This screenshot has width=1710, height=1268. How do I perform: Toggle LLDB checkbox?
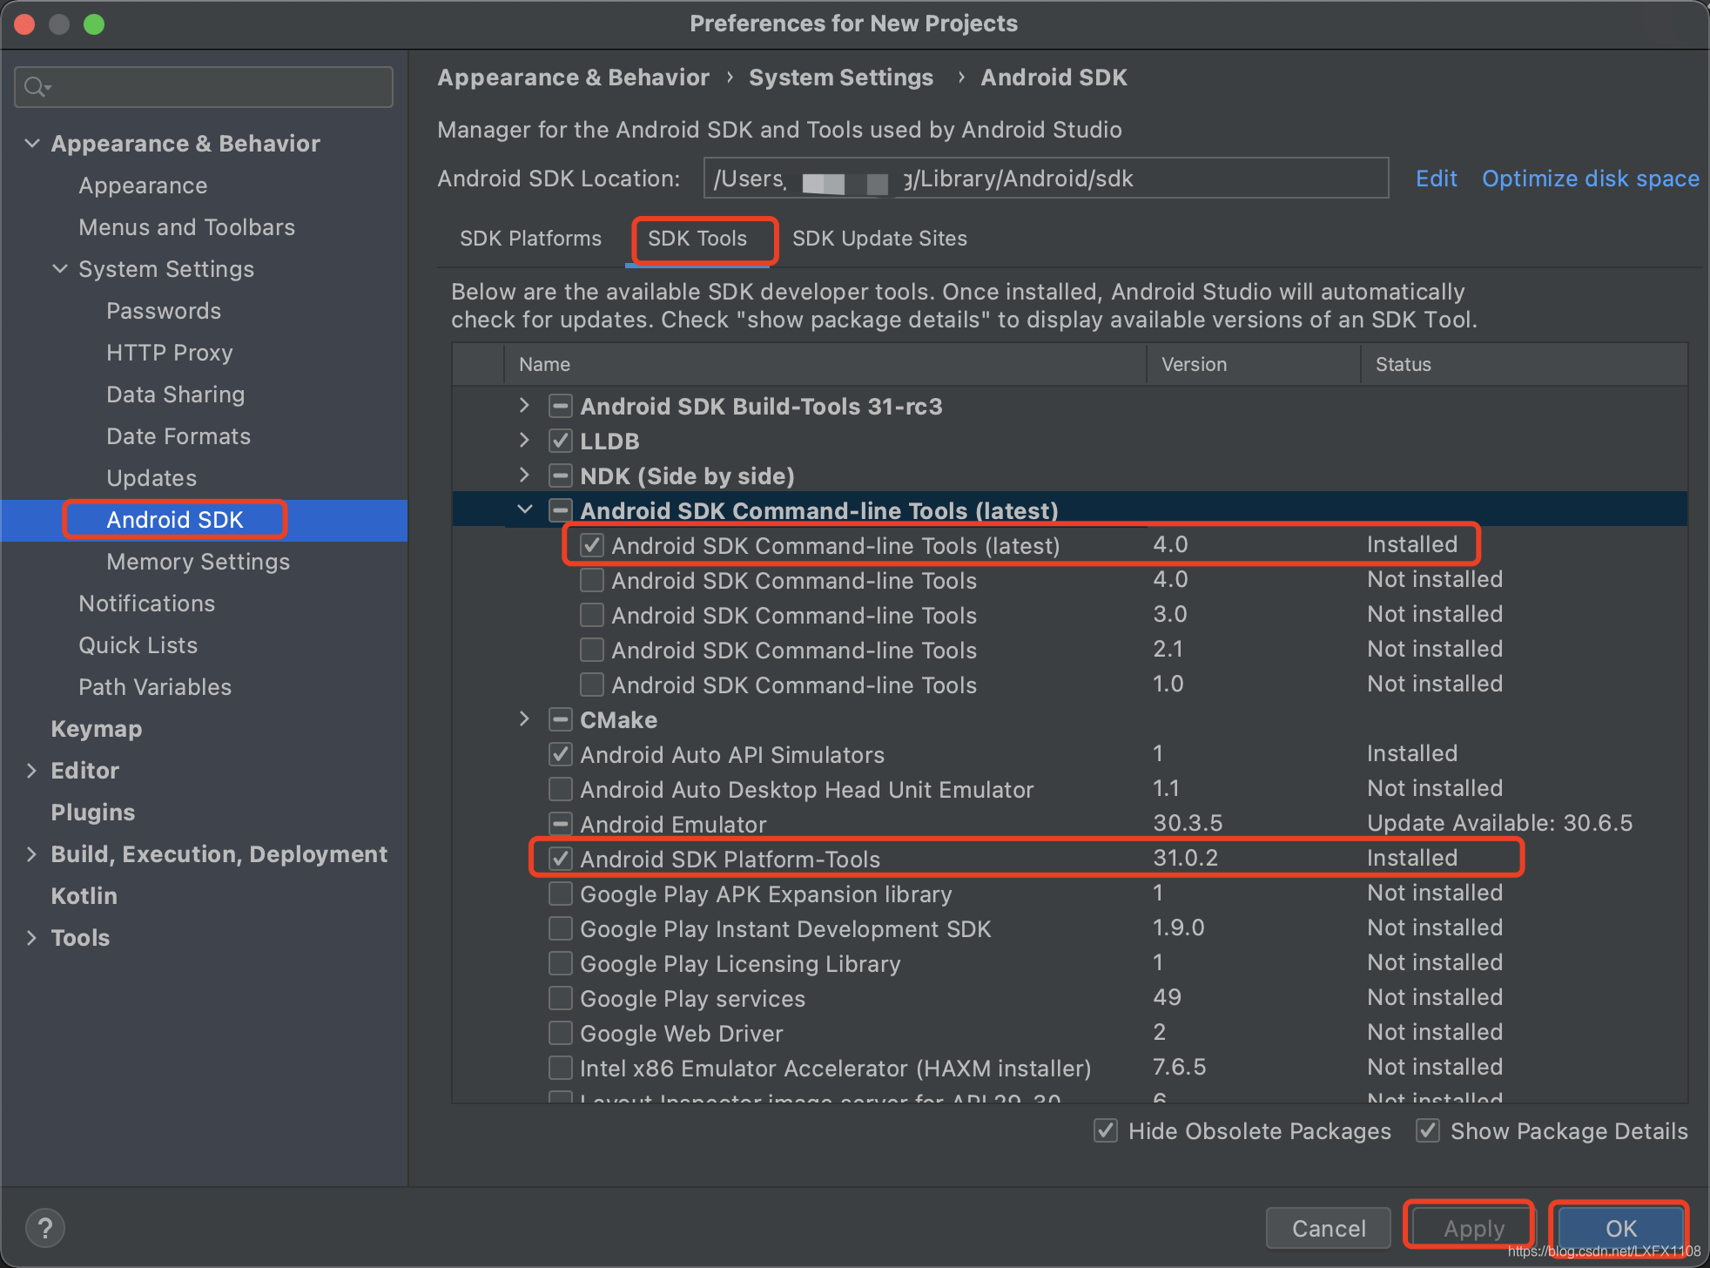561,442
